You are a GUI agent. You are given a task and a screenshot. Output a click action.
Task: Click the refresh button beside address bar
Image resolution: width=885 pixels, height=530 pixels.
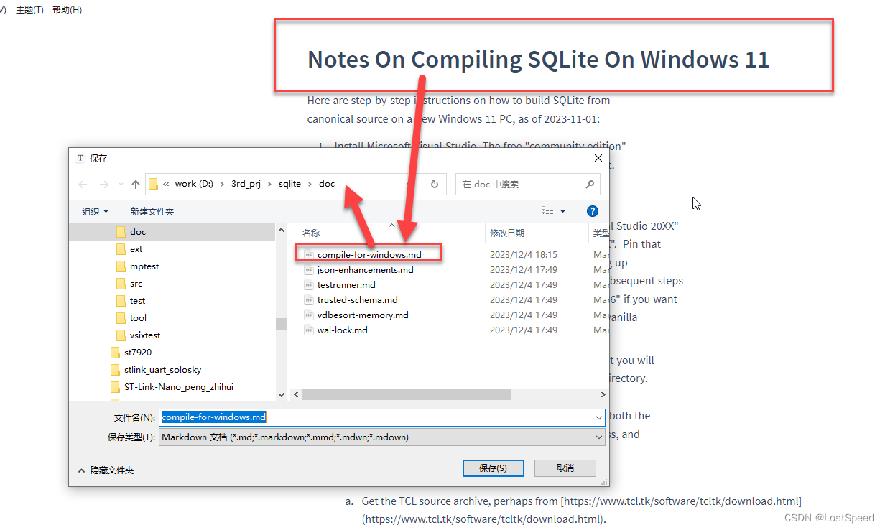(434, 185)
